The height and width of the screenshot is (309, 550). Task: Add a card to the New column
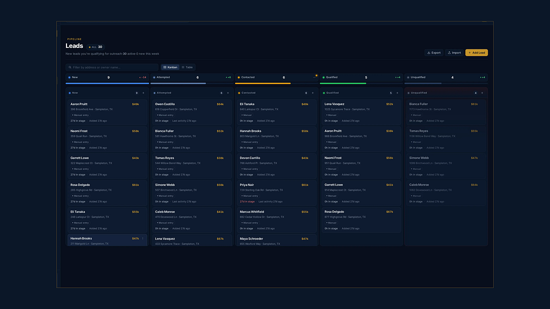coord(143,93)
